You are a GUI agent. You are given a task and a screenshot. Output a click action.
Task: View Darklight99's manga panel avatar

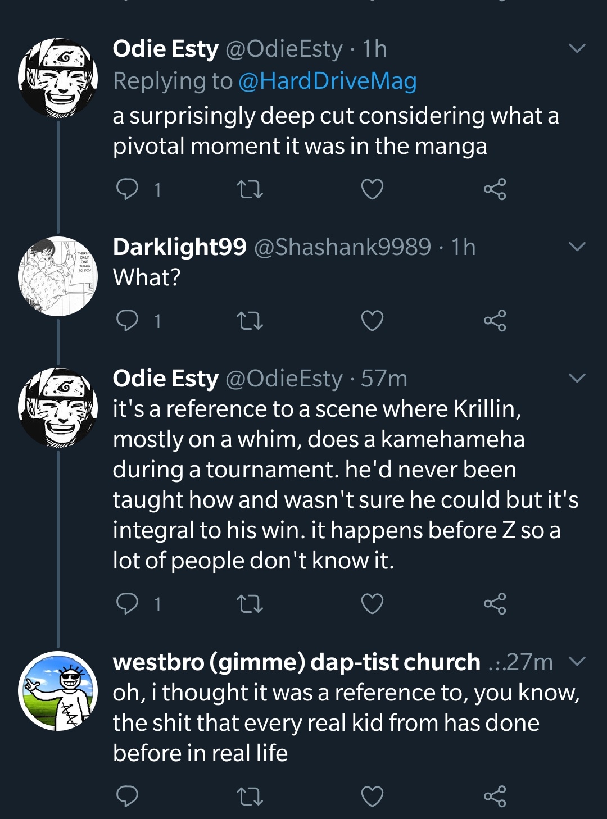[58, 276]
